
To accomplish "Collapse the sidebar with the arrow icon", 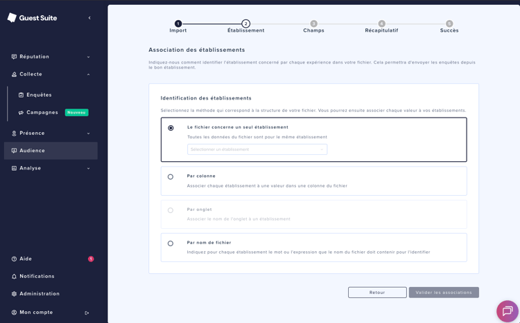I will (89, 18).
